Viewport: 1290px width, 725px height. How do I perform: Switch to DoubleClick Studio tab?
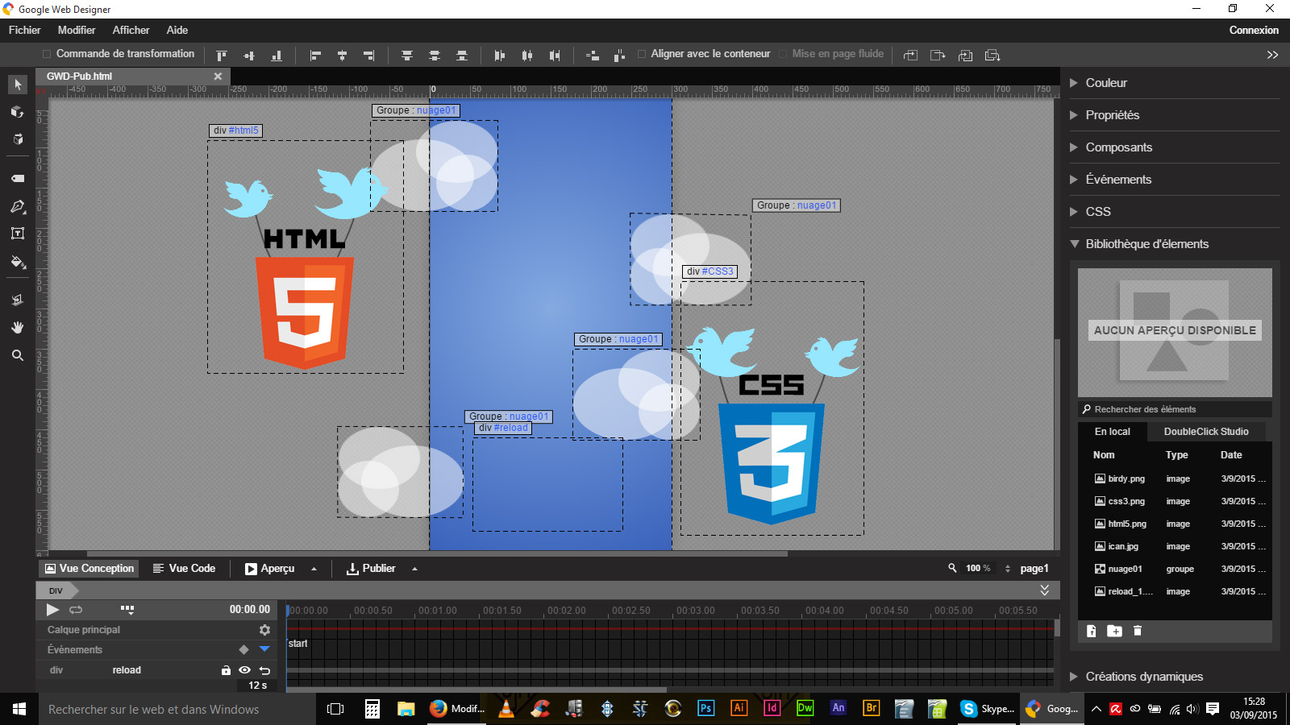point(1206,432)
